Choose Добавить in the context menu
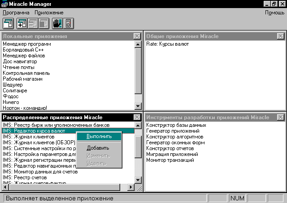Image resolution: width=287 pixels, height=203 pixels. (98, 148)
